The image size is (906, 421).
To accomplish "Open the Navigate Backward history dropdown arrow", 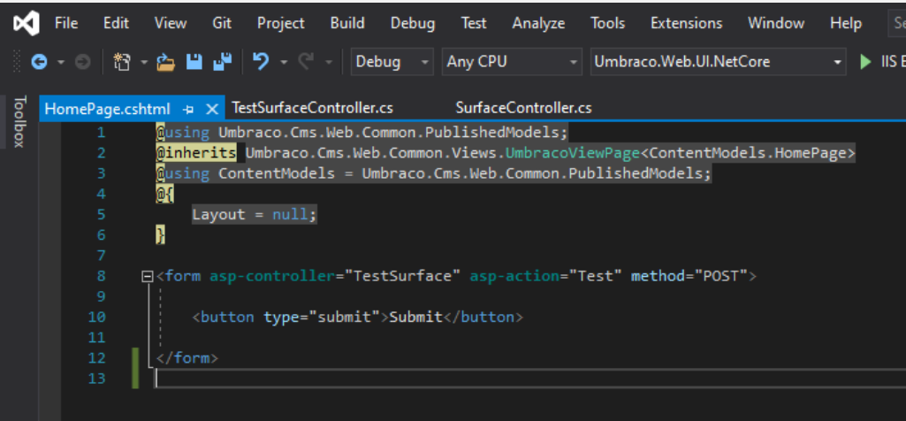I will (61, 63).
